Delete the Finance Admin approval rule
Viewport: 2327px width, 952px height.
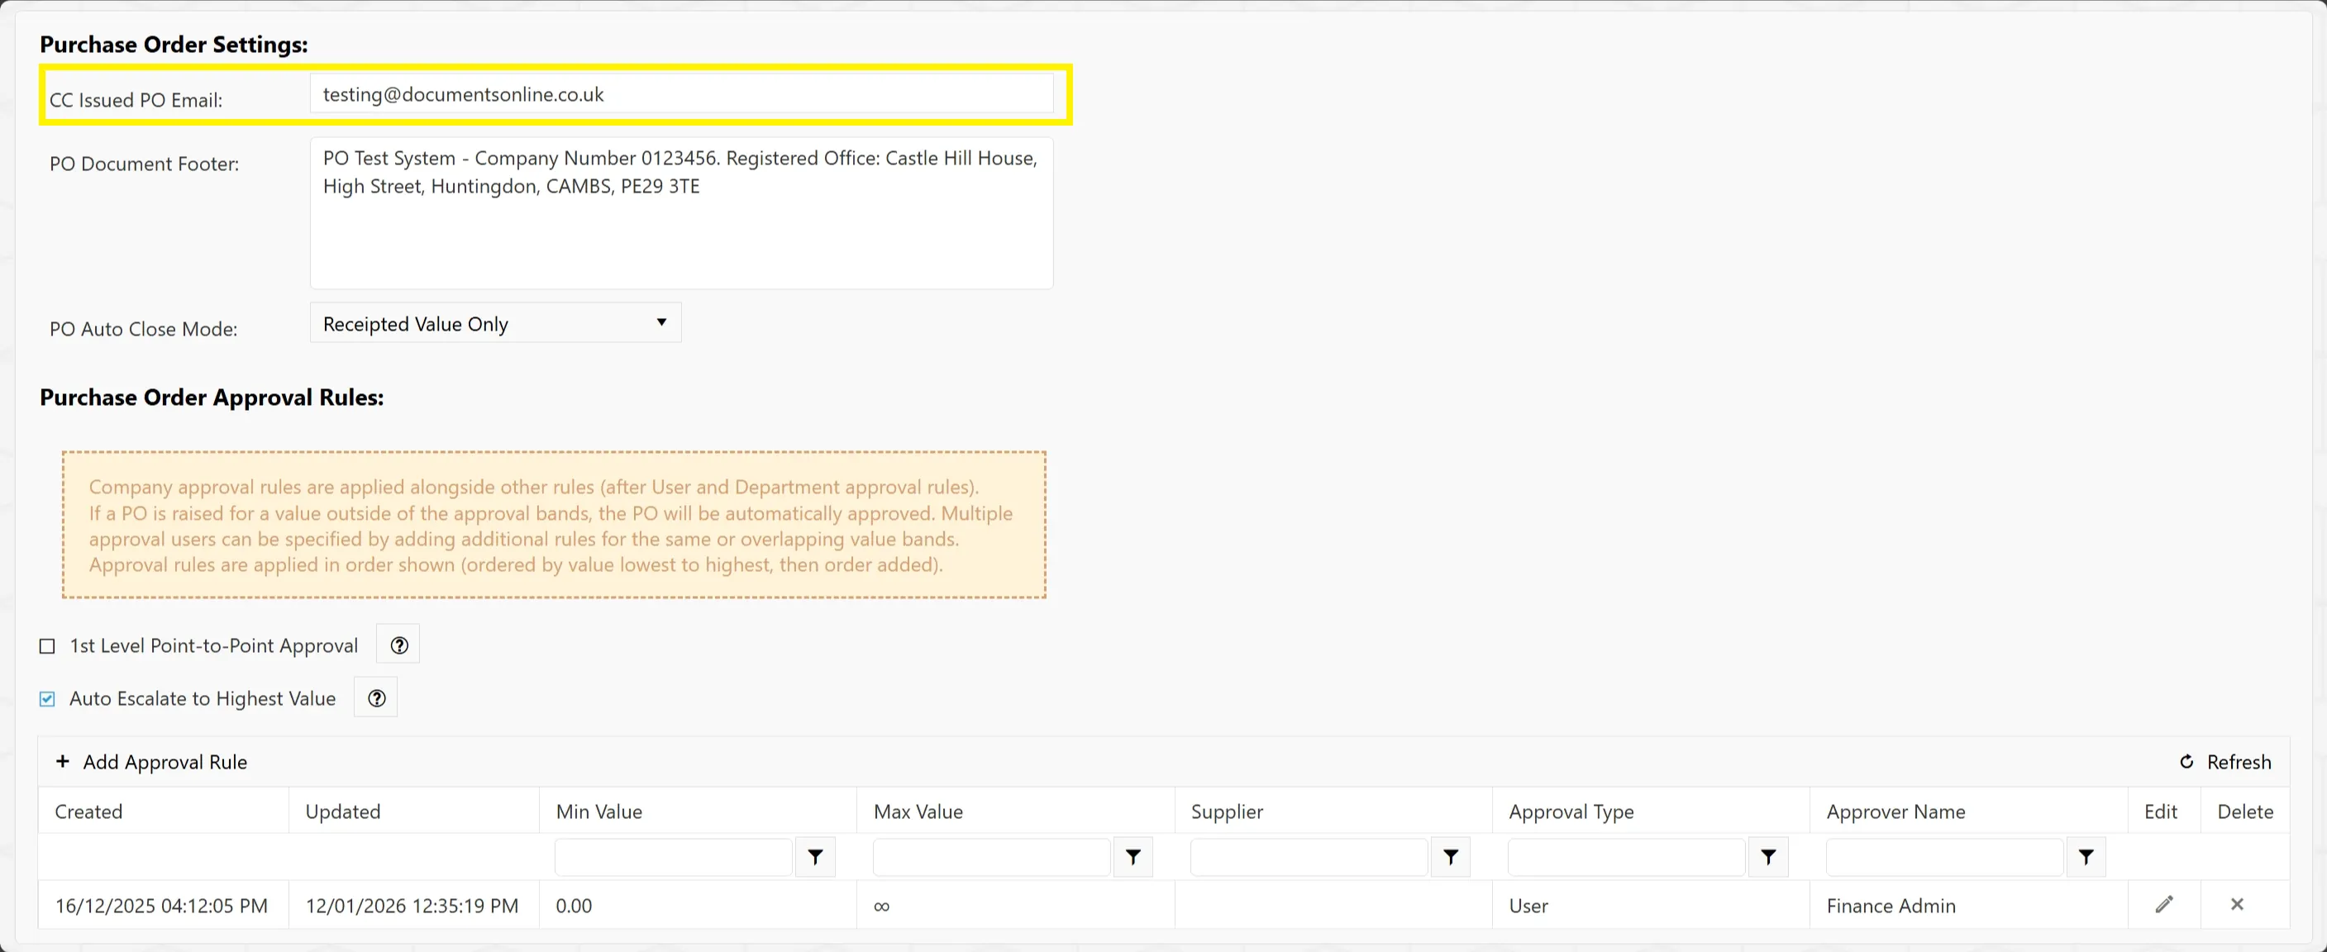[2237, 904]
